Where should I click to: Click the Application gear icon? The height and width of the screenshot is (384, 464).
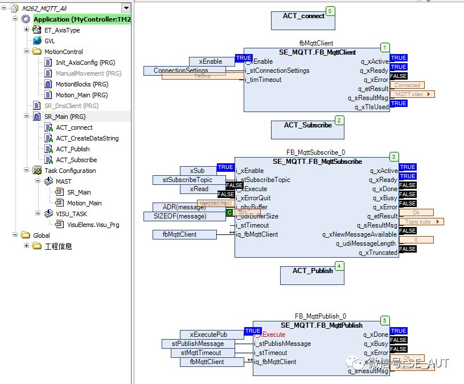[x=26, y=19]
